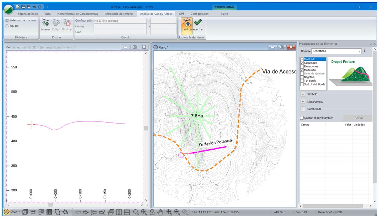The width and height of the screenshot is (379, 218).
Task: Click the cascade windows icon
Action: (x=111, y=212)
